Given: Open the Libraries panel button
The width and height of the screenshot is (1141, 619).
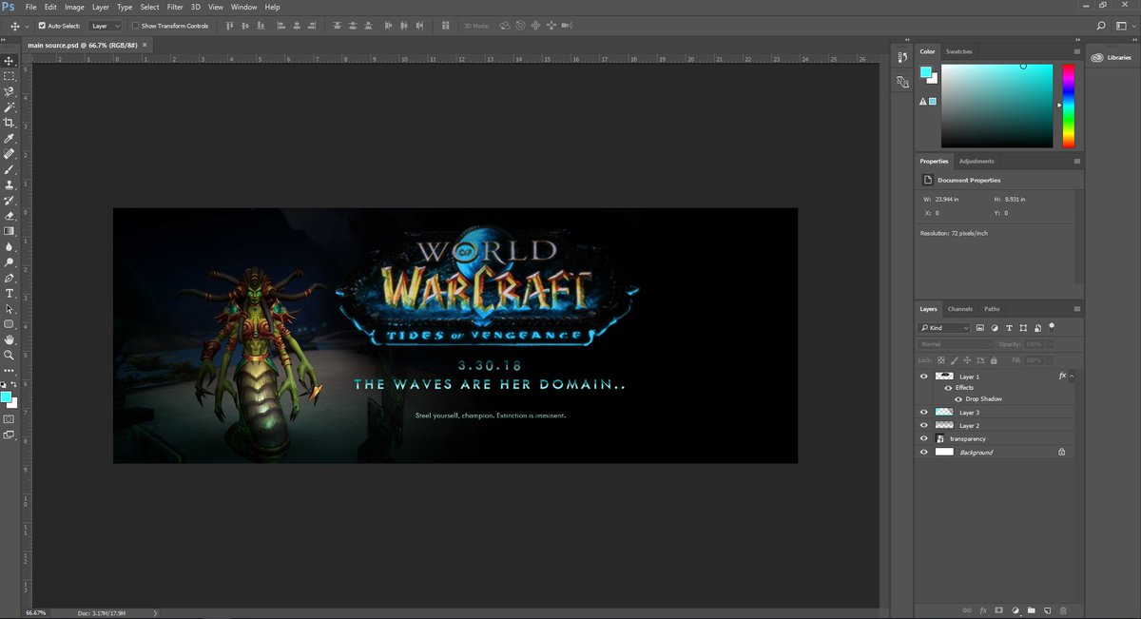Looking at the screenshot, I should click(x=1112, y=57).
